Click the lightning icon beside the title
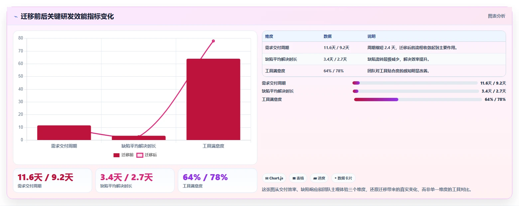 (x=16, y=17)
